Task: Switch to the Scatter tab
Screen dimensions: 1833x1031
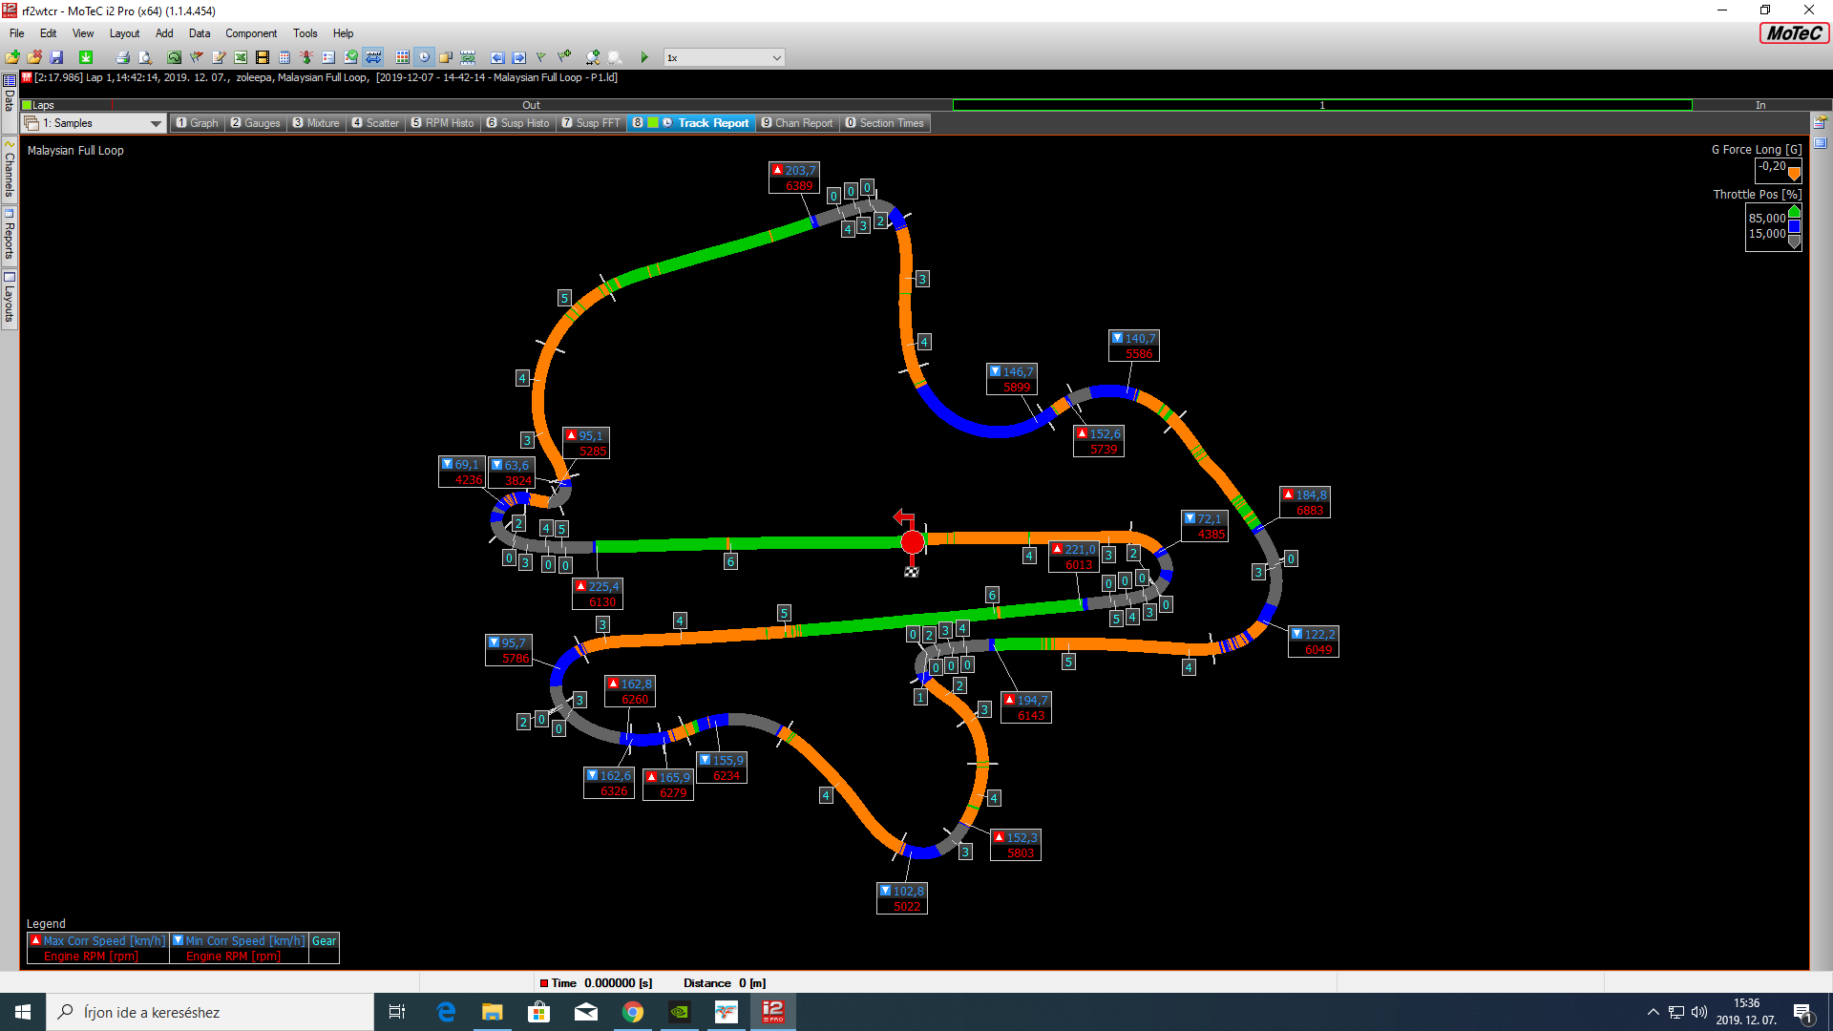Action: click(375, 123)
